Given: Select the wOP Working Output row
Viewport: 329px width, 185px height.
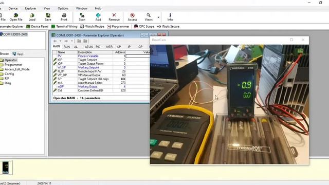Looking at the screenshot, I should tap(101, 87).
